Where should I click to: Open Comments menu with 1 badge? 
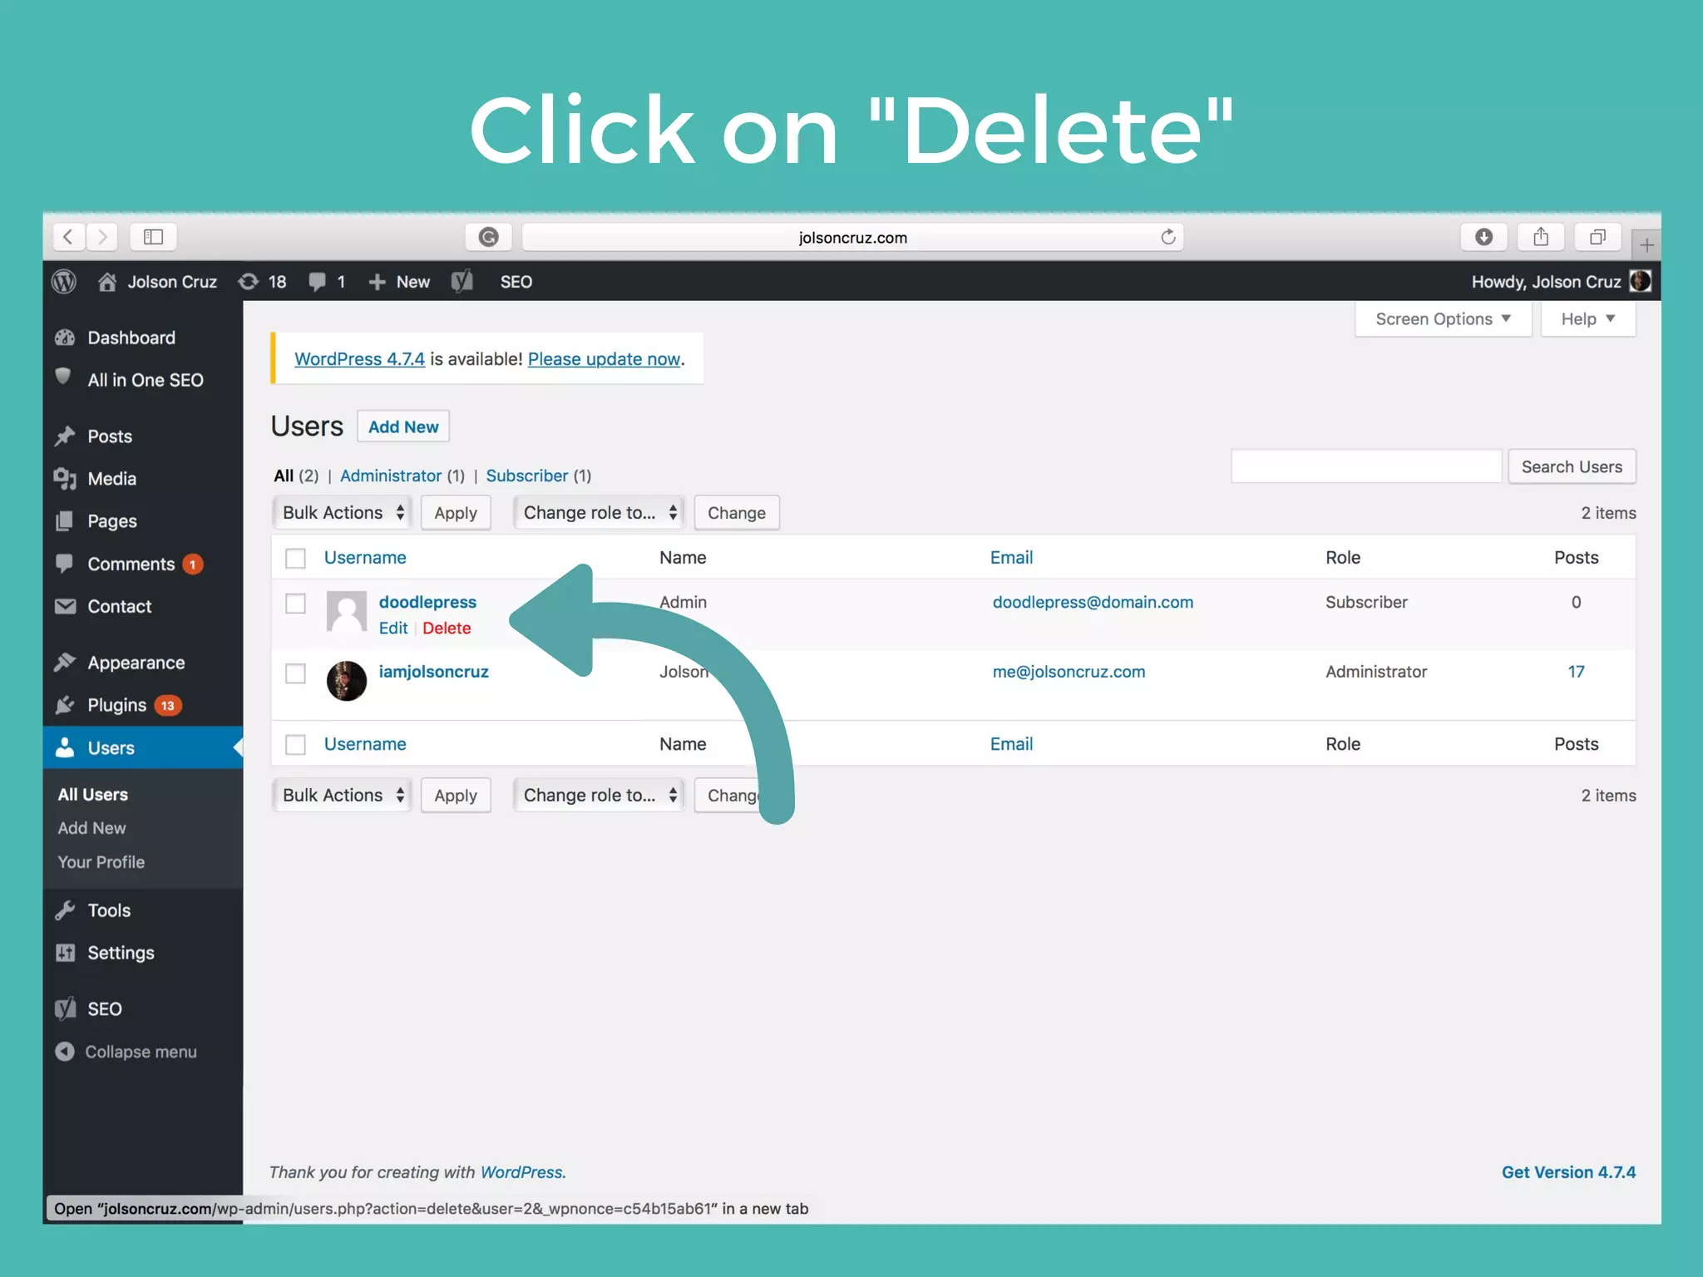131,565
